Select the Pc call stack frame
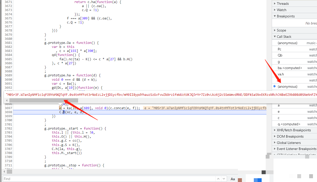The width and height of the screenshot is (317, 182). (x=280, y=49)
